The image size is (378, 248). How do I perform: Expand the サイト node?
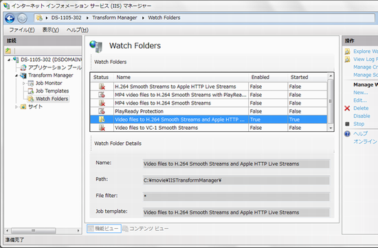(16, 106)
